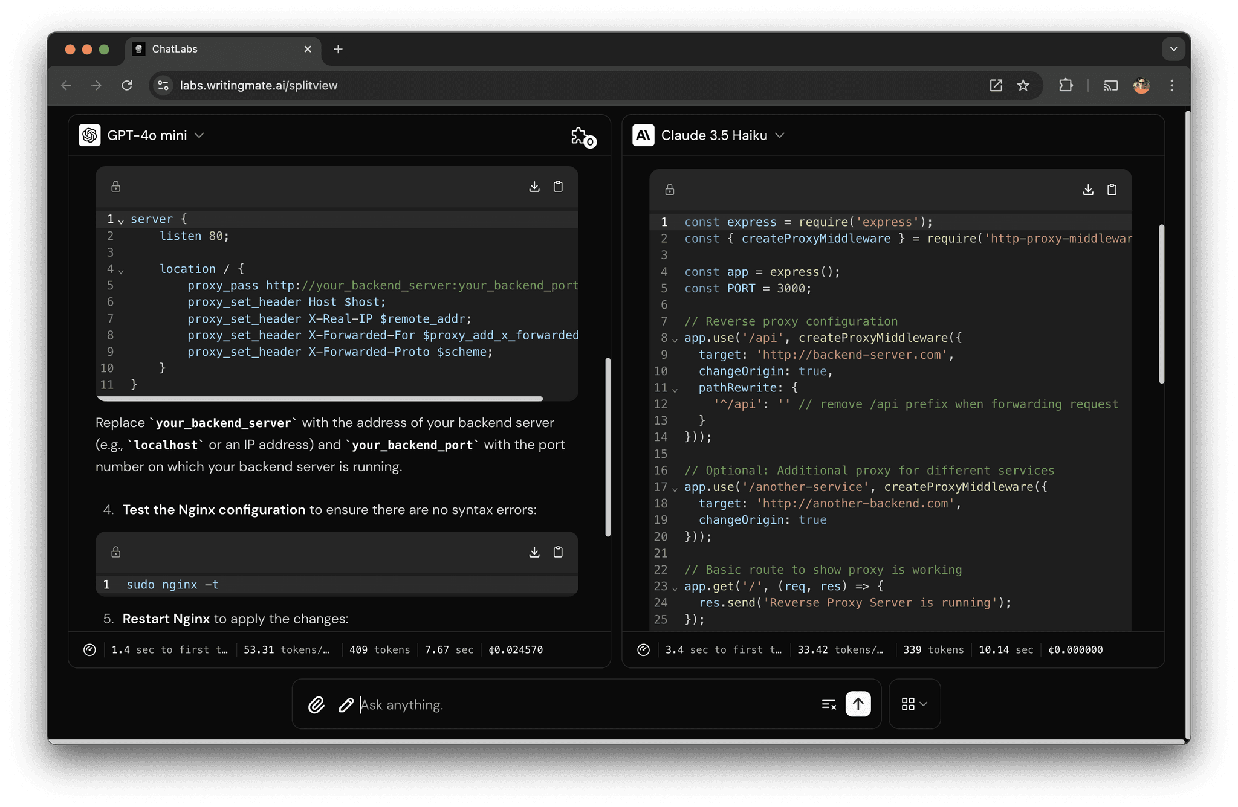
Task: Go forward in browser history
Action: pyautogui.click(x=96, y=85)
